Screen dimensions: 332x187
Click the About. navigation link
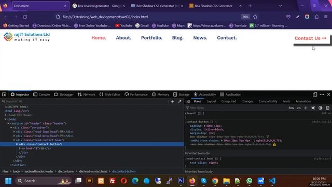[123, 38]
